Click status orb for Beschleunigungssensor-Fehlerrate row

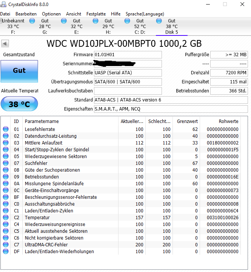click(6, 197)
